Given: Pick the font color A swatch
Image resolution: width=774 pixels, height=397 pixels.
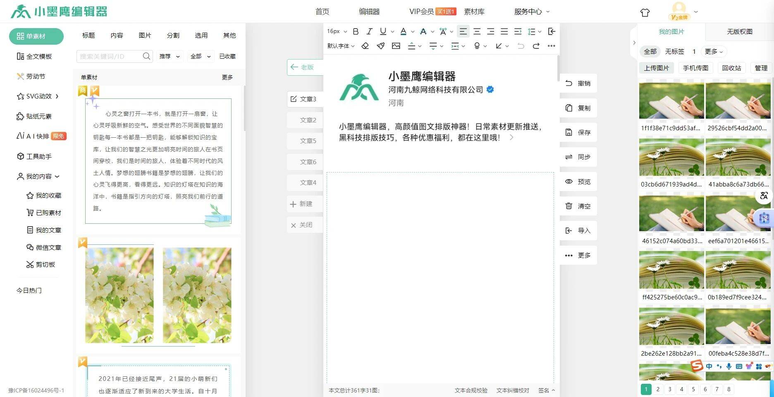Looking at the screenshot, I should click(403, 31).
